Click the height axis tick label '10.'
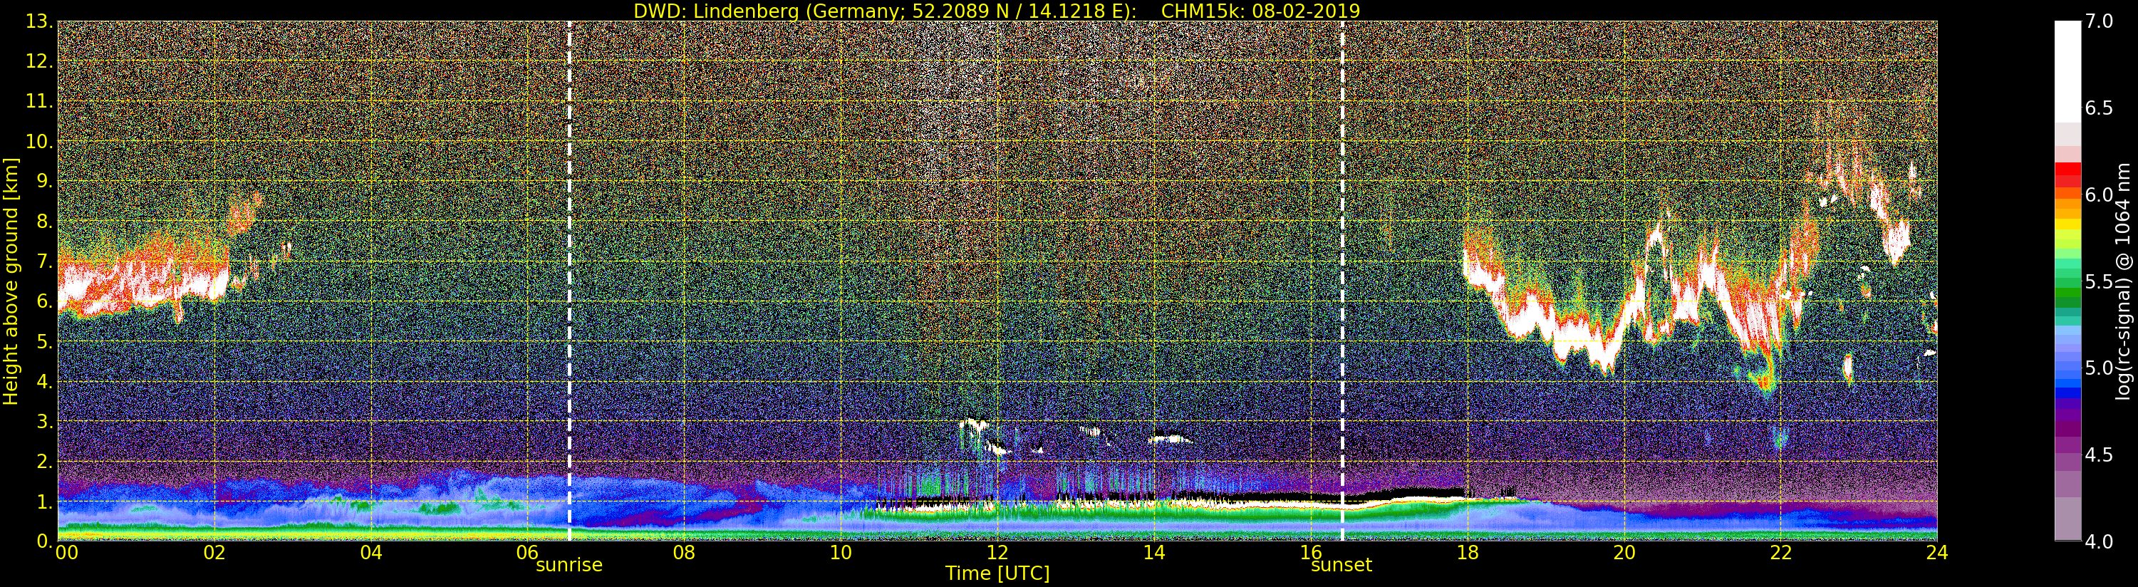Screen dimensions: 2138x587 [x=38, y=141]
